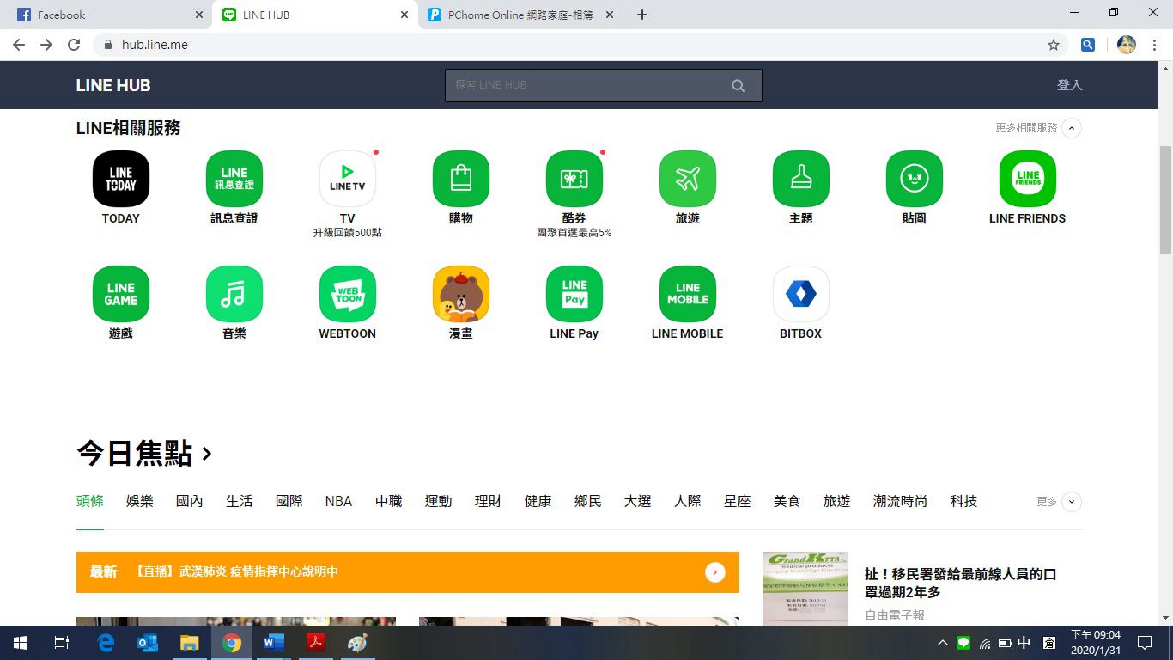This screenshot has height=660, width=1173.
Task: Expand 更多 news categories chevron
Action: pyautogui.click(x=1072, y=502)
